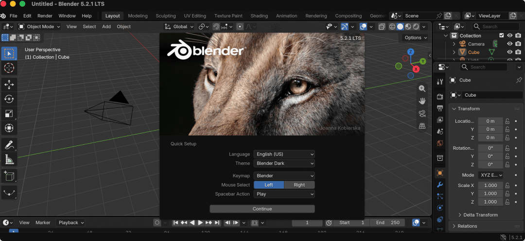Image resolution: width=525 pixels, height=241 pixels.
Task: Choose the Move tool
Action: [9, 85]
